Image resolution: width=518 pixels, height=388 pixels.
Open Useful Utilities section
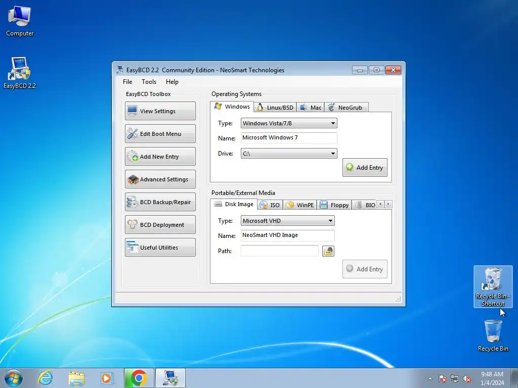pyautogui.click(x=160, y=248)
